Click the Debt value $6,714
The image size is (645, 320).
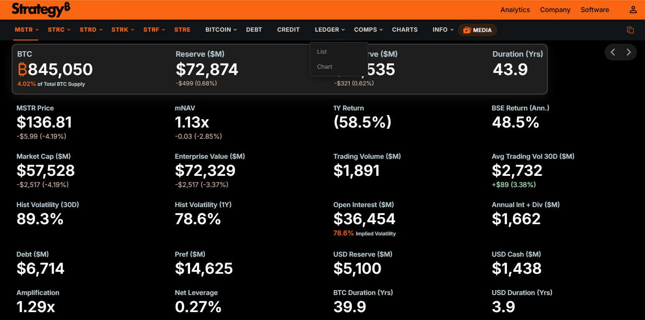click(40, 268)
